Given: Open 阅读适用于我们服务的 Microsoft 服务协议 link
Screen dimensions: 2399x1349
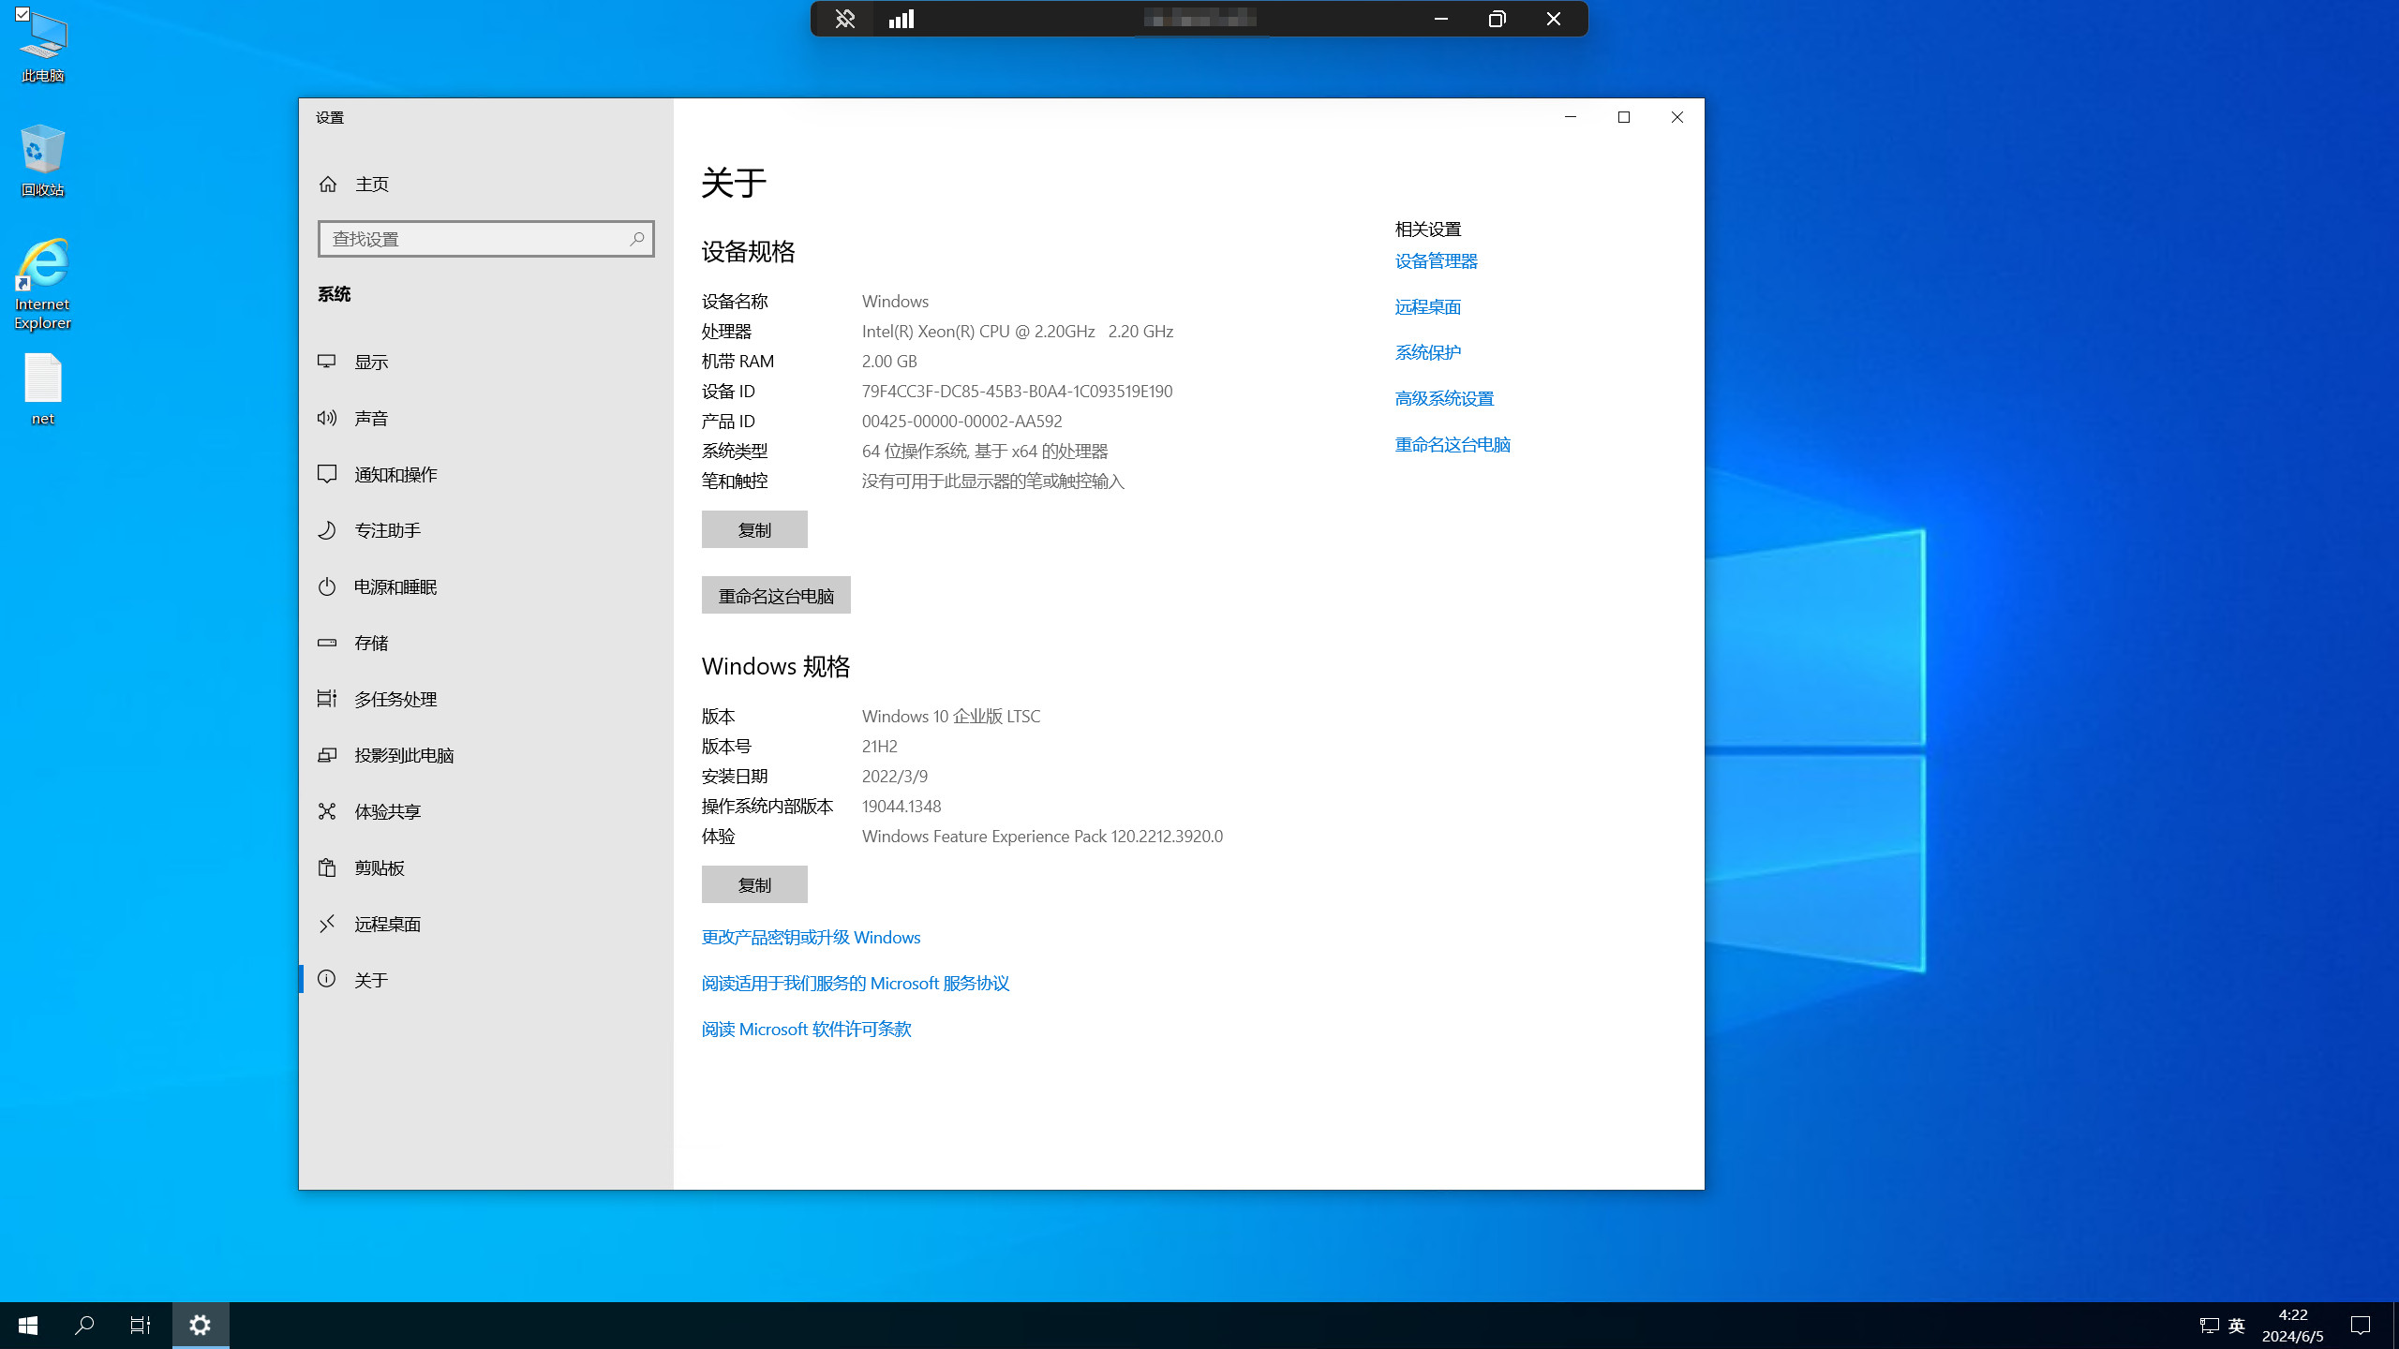Looking at the screenshot, I should pos(856,984).
